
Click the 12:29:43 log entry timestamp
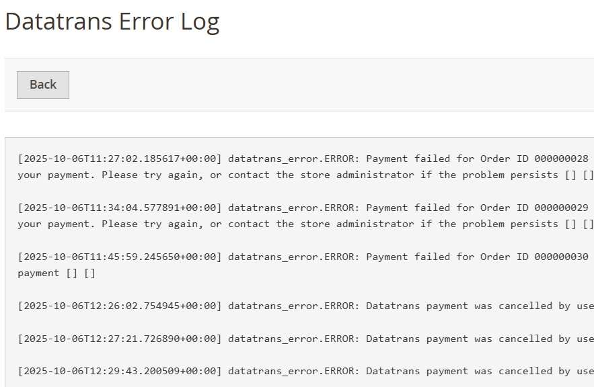tap(120, 371)
